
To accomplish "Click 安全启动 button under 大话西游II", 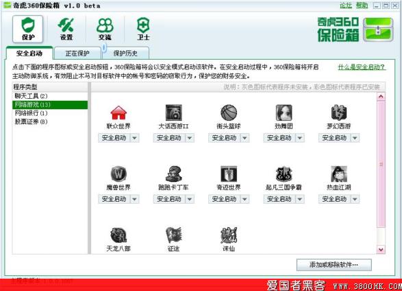I will pos(169,138).
